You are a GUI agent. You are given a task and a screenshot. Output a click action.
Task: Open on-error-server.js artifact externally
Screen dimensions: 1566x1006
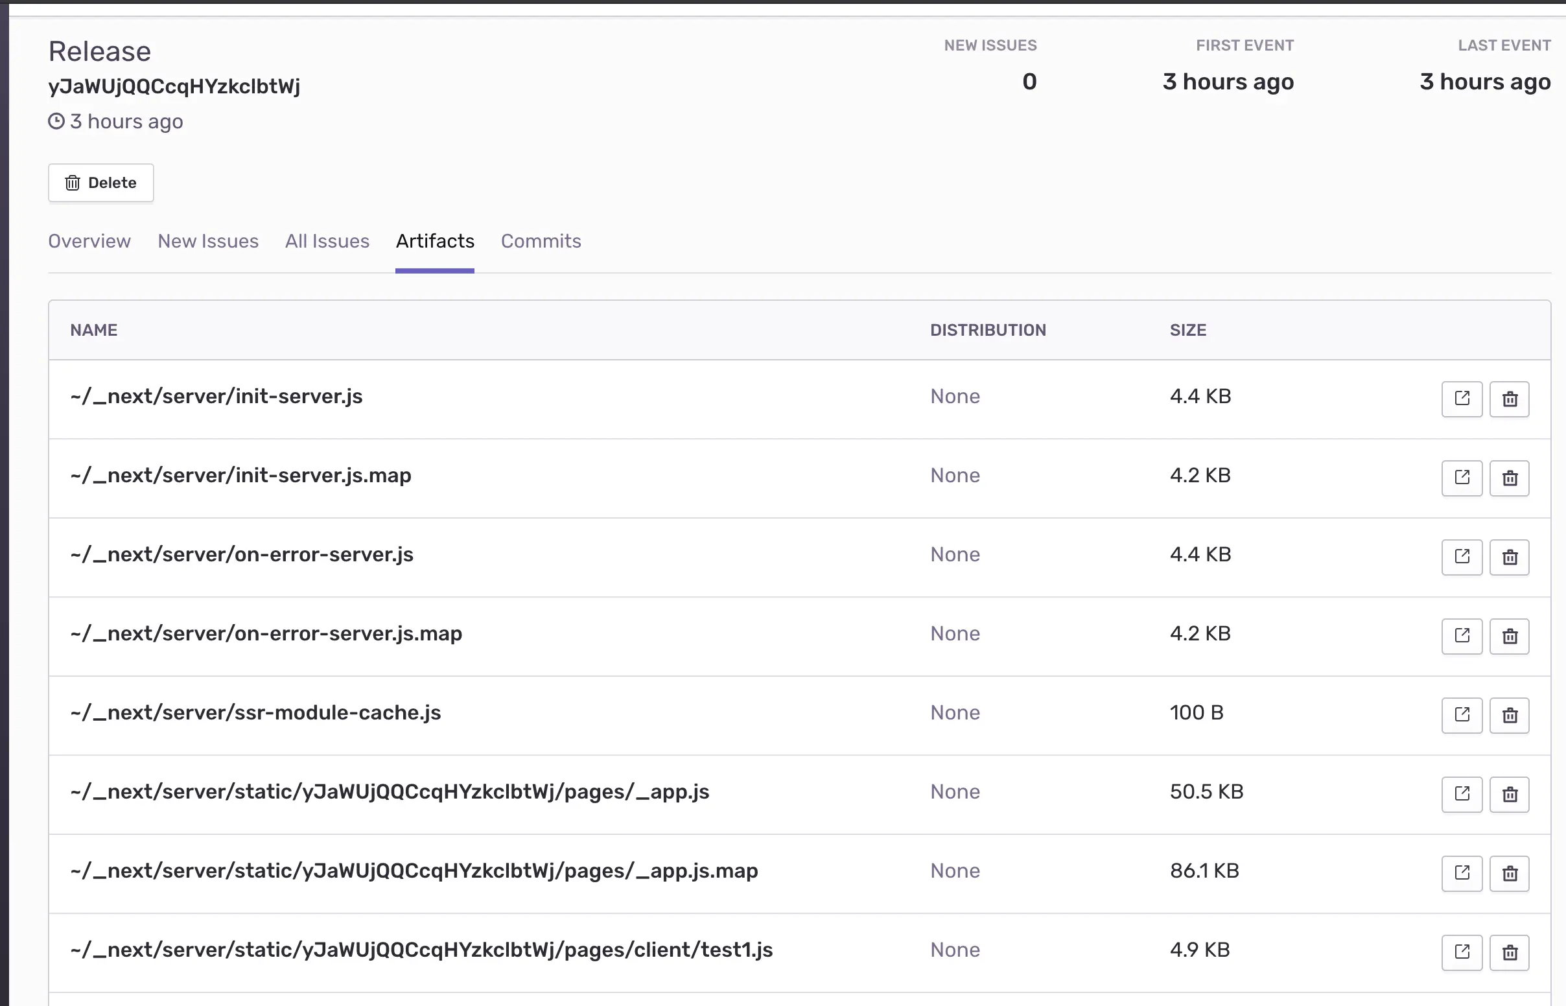point(1462,557)
